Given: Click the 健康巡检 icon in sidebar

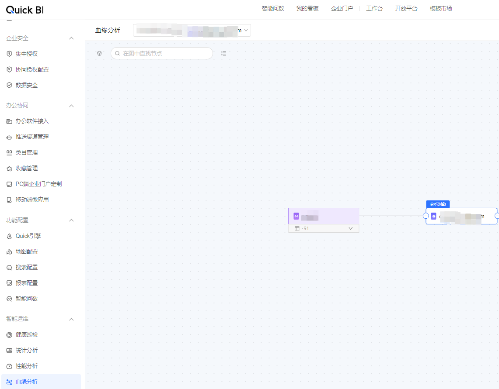Looking at the screenshot, I should [x=9, y=335].
